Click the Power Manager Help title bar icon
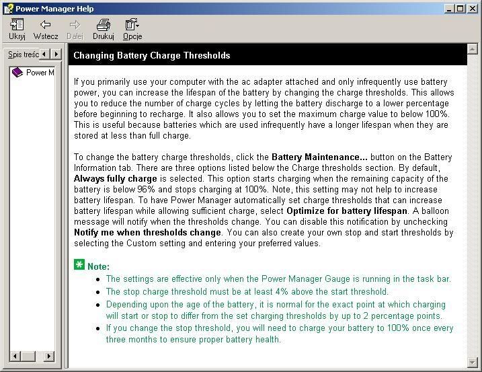482x372 pixels. pyautogui.click(x=8, y=9)
